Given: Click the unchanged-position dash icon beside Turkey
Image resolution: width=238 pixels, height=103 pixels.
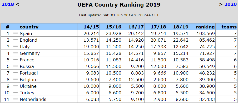Looking at the screenshot, I should 16,92.
